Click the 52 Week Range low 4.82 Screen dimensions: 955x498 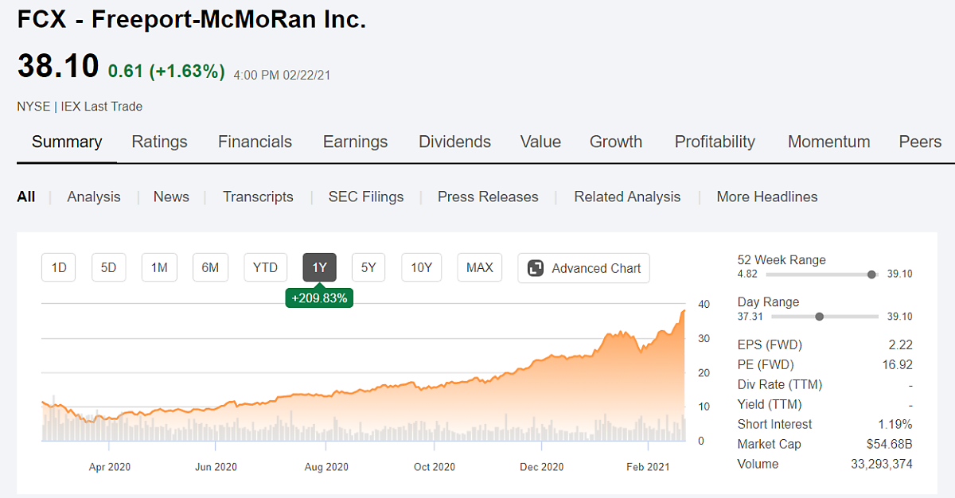747,274
